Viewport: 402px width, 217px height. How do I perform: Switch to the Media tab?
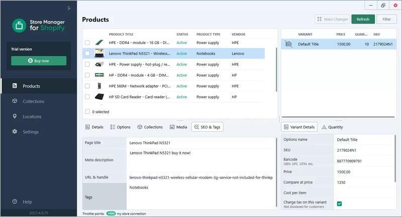click(x=178, y=127)
